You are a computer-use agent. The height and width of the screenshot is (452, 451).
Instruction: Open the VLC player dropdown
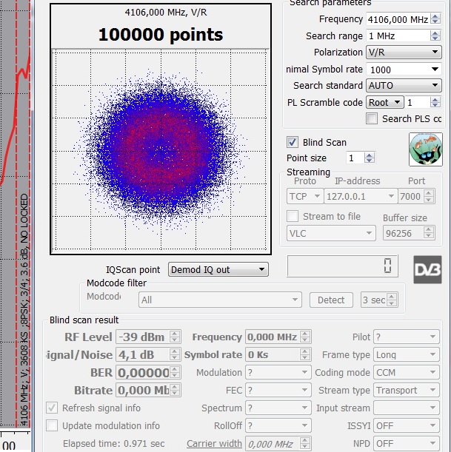[331, 233]
